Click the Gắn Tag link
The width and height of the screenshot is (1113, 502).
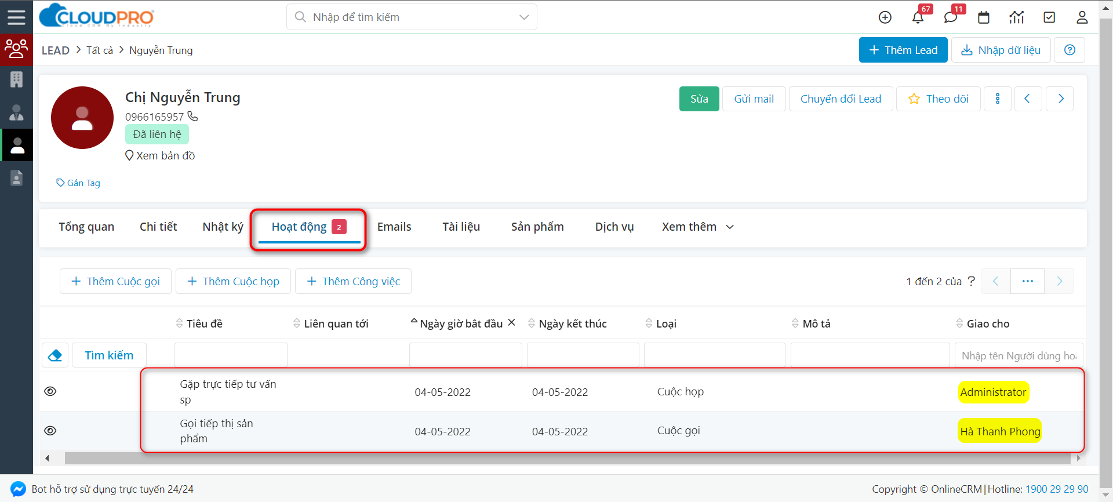(78, 183)
